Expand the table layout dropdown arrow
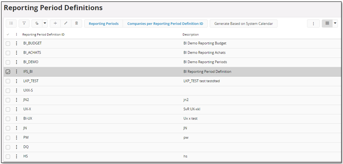Screen dimensions: 343x164 point(335,23)
